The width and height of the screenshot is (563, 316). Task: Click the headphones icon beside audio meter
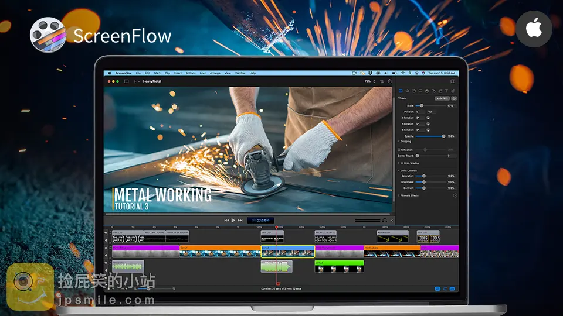[x=384, y=220]
